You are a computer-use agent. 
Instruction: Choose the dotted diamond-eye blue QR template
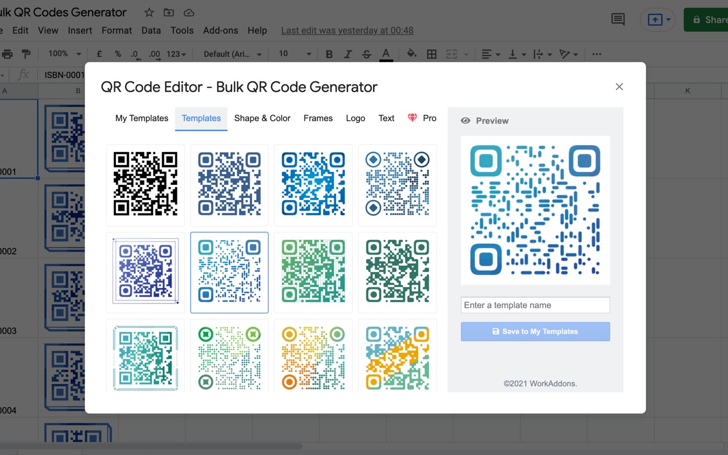[398, 185]
